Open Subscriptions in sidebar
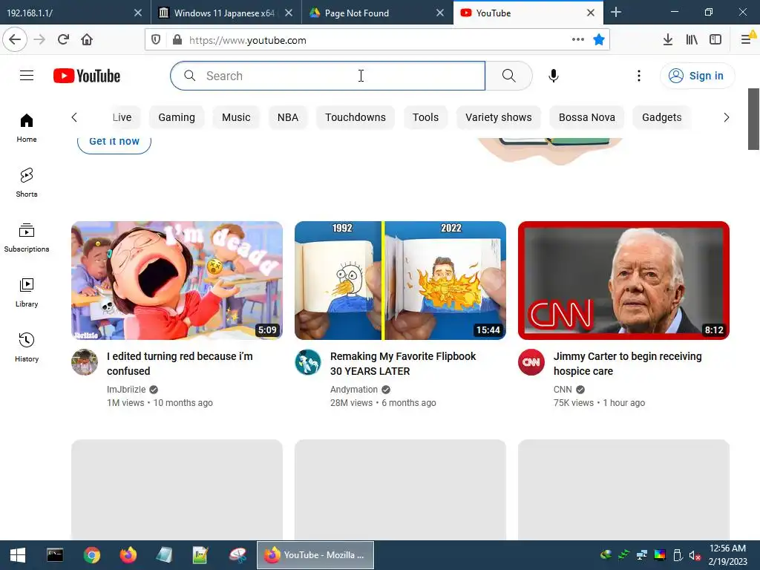The height and width of the screenshot is (570, 760). point(27,237)
